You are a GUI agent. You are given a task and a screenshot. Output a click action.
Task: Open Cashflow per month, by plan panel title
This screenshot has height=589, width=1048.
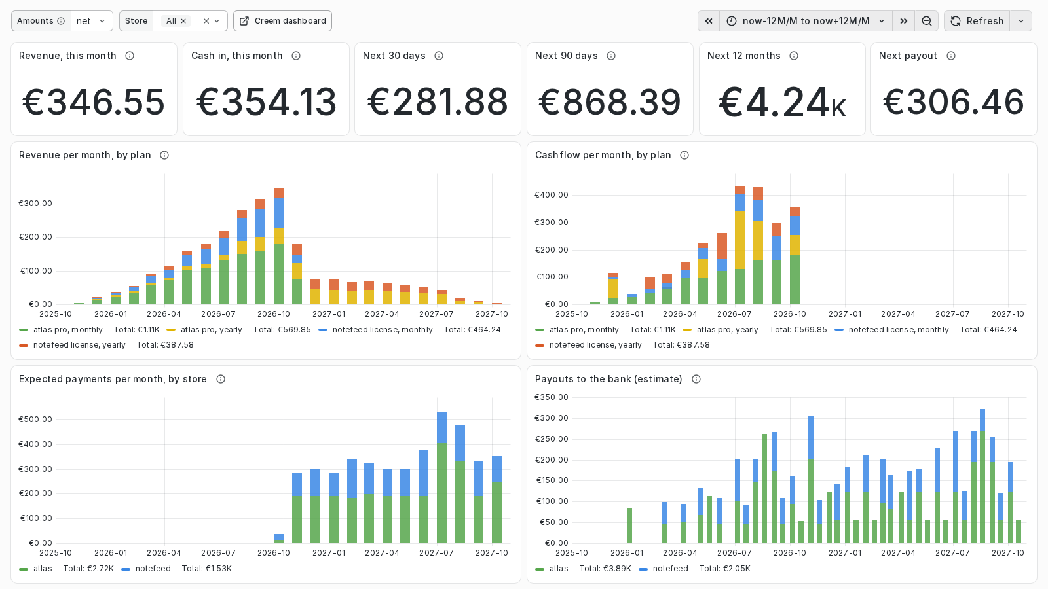603,155
